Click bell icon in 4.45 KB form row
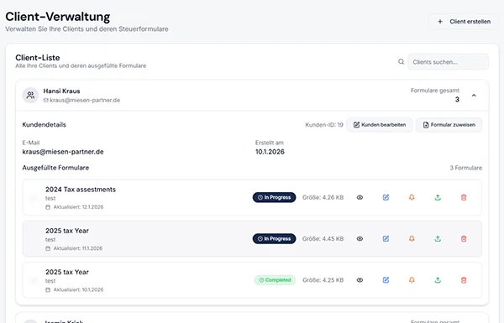This screenshot has height=323, width=504. [412, 238]
